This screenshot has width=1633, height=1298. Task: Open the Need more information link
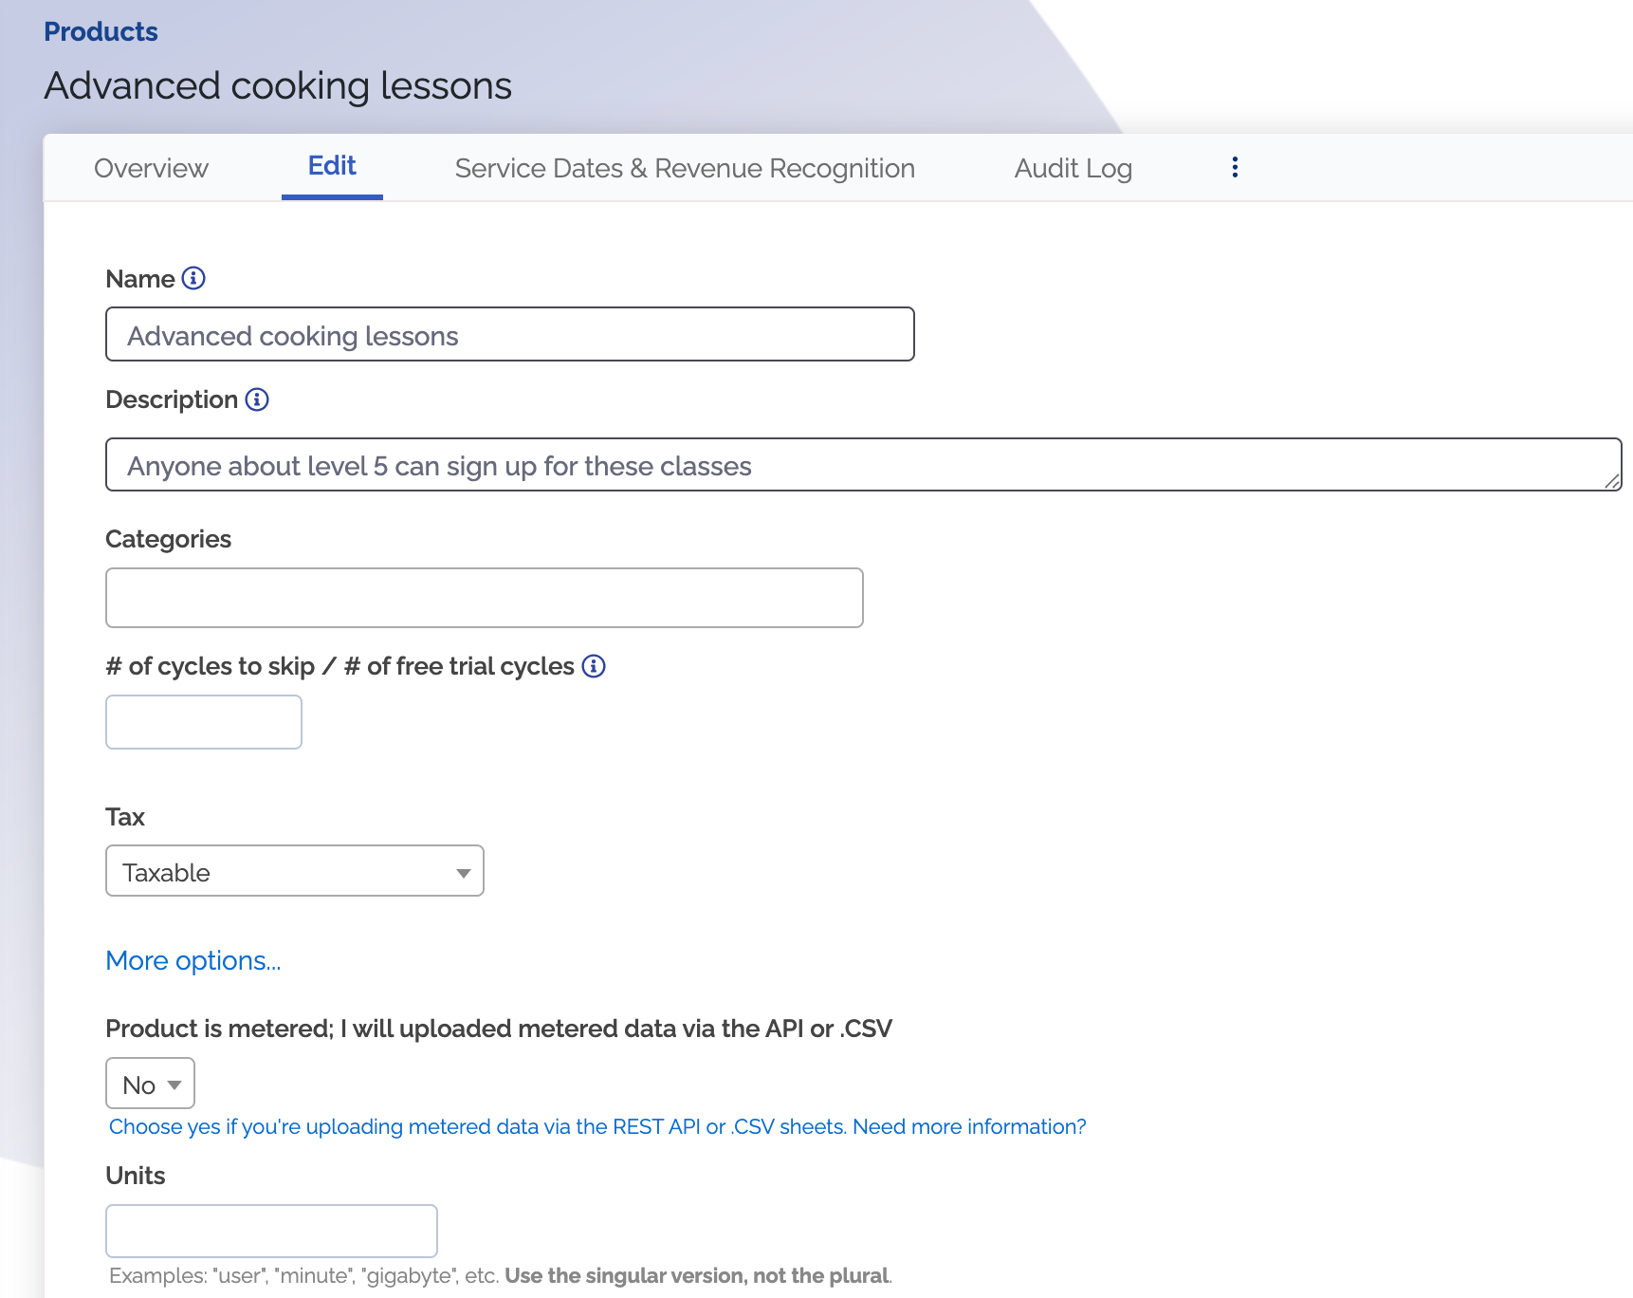point(969,1126)
